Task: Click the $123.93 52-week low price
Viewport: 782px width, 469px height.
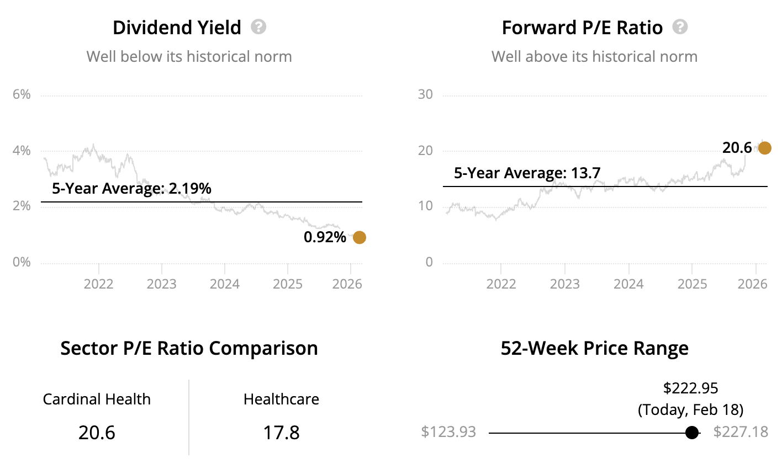Action: (448, 431)
